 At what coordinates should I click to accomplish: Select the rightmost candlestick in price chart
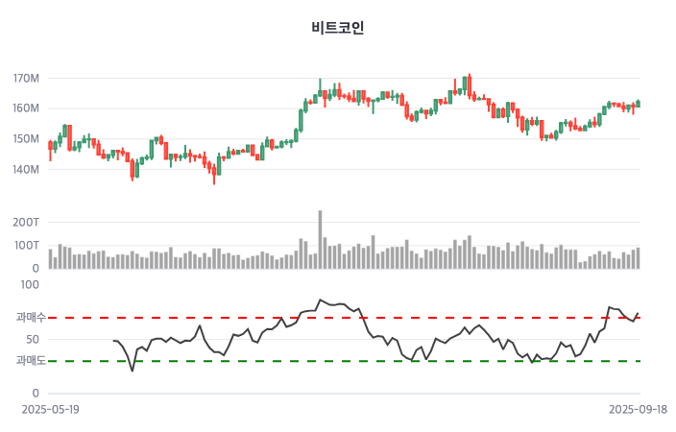pos(638,104)
